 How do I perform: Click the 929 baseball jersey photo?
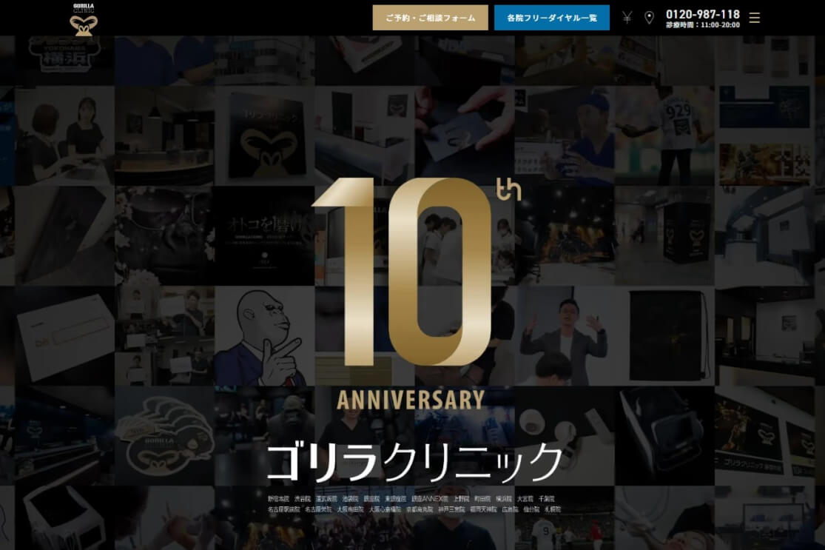point(664,135)
